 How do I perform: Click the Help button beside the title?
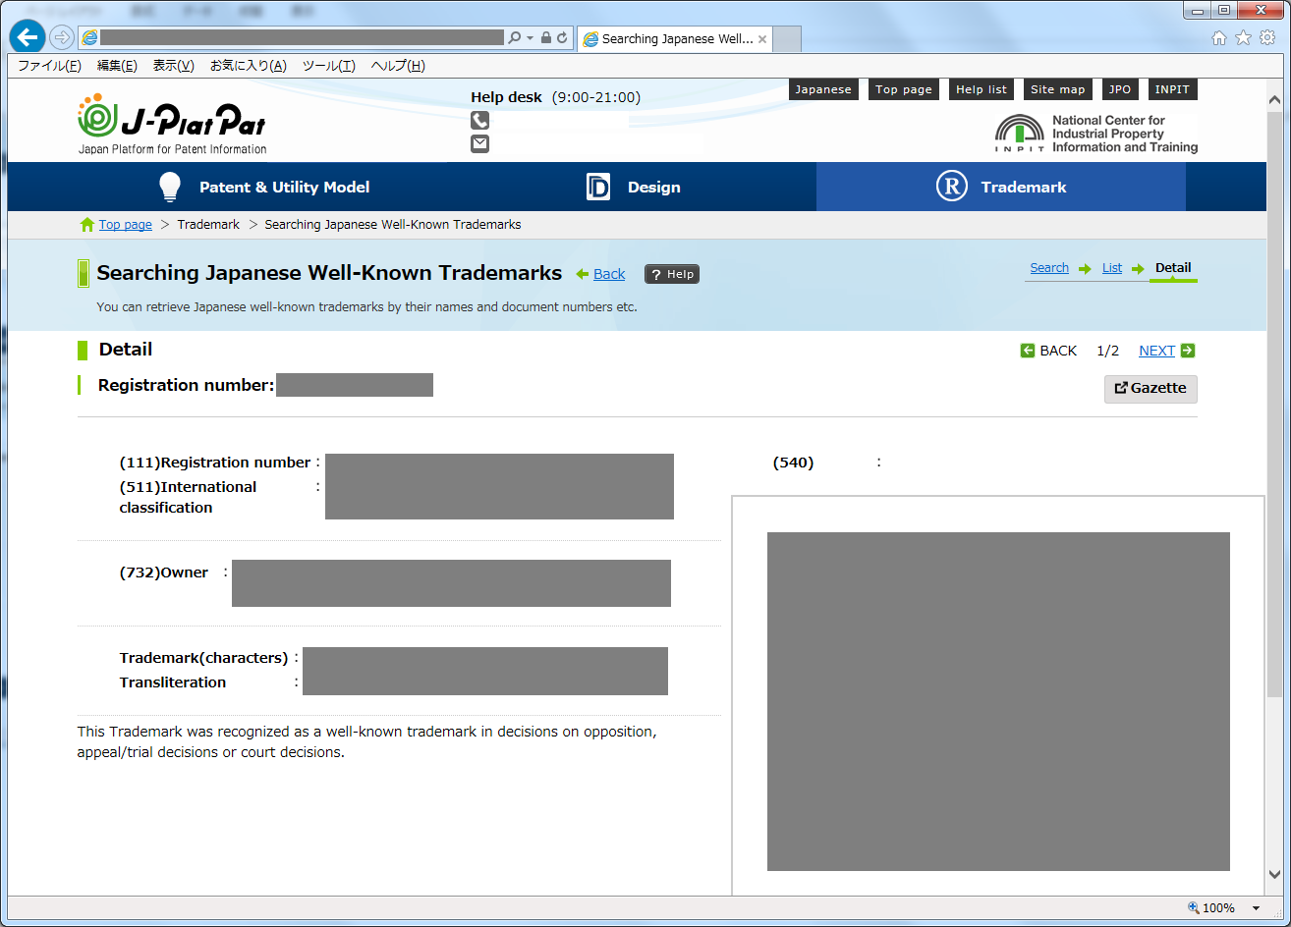tap(672, 274)
